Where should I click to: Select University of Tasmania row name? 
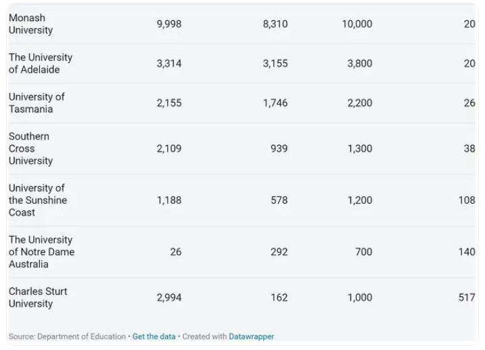pos(36,103)
